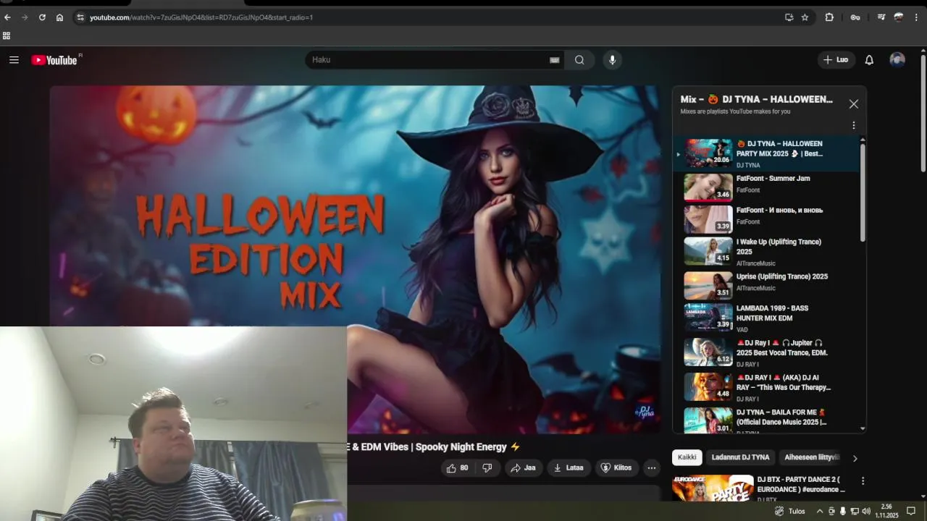Like the video with 80 likes
Image resolution: width=927 pixels, height=521 pixels.
pos(458,468)
